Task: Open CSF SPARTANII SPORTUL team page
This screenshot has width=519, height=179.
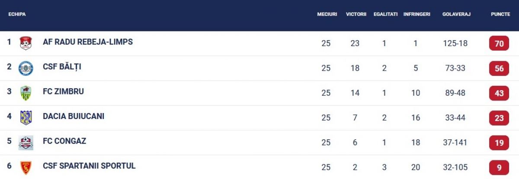Action: (89, 166)
